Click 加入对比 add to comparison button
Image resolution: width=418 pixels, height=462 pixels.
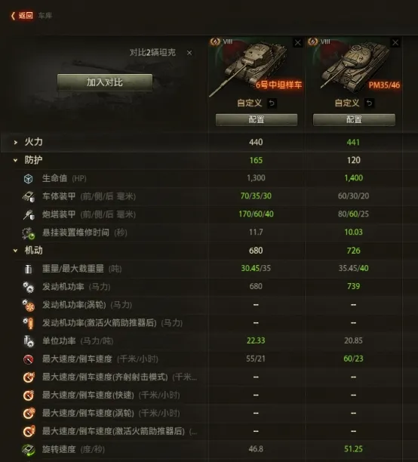(x=105, y=82)
